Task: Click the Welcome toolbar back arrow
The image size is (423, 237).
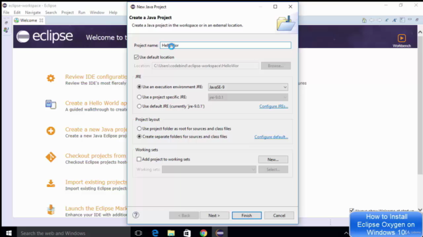Action: [x=371, y=20]
